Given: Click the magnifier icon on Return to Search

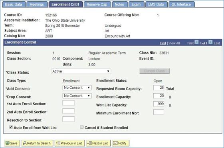Looking at the screenshot, I should point(25,143).
